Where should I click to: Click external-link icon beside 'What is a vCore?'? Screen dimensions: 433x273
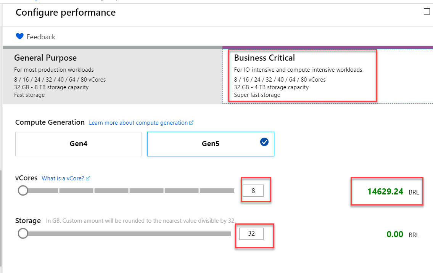[x=88, y=178]
